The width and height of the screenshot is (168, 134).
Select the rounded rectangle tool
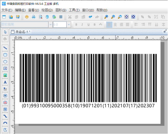5,55
